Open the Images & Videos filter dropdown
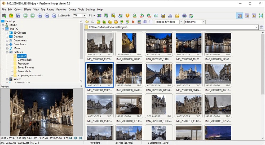265x145 pixels. (181, 22)
